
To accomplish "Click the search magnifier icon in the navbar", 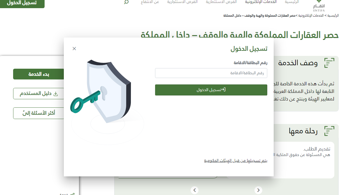I will click(126, 2).
